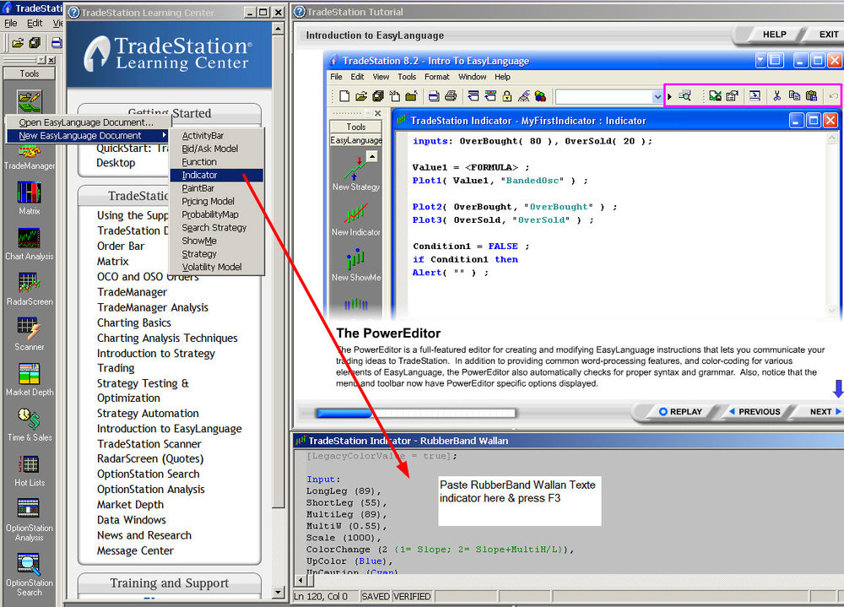This screenshot has height=607, width=844.
Task: Click the Copy icon in tutorial toolbar
Action: pyautogui.click(x=794, y=96)
